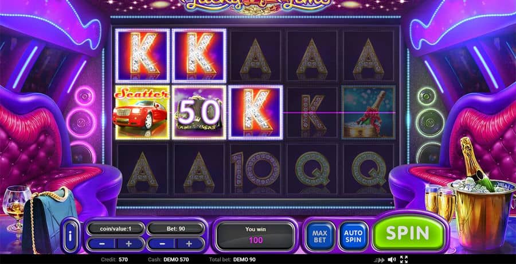
Task: Click the You win 100 display
Action: pyautogui.click(x=255, y=235)
